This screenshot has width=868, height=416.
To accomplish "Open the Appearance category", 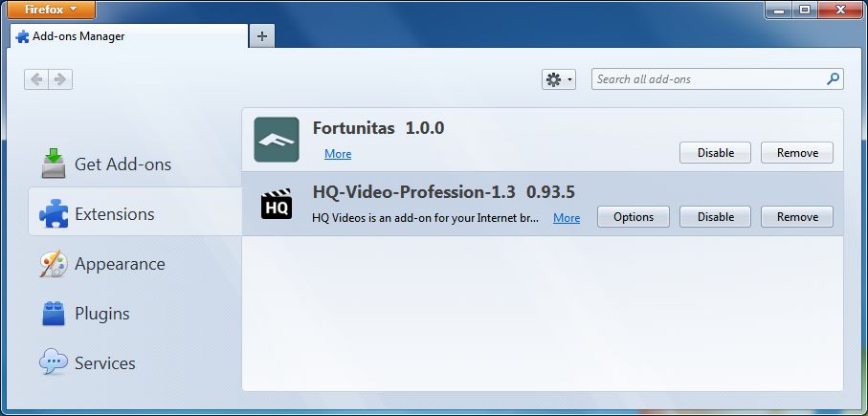I will coord(135,264).
